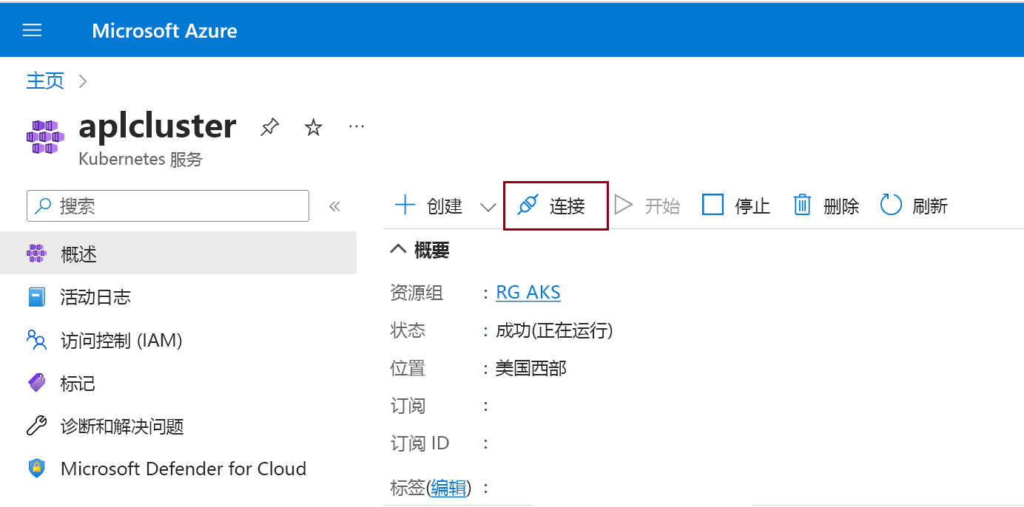Select 概述 in the left menu

point(79,253)
